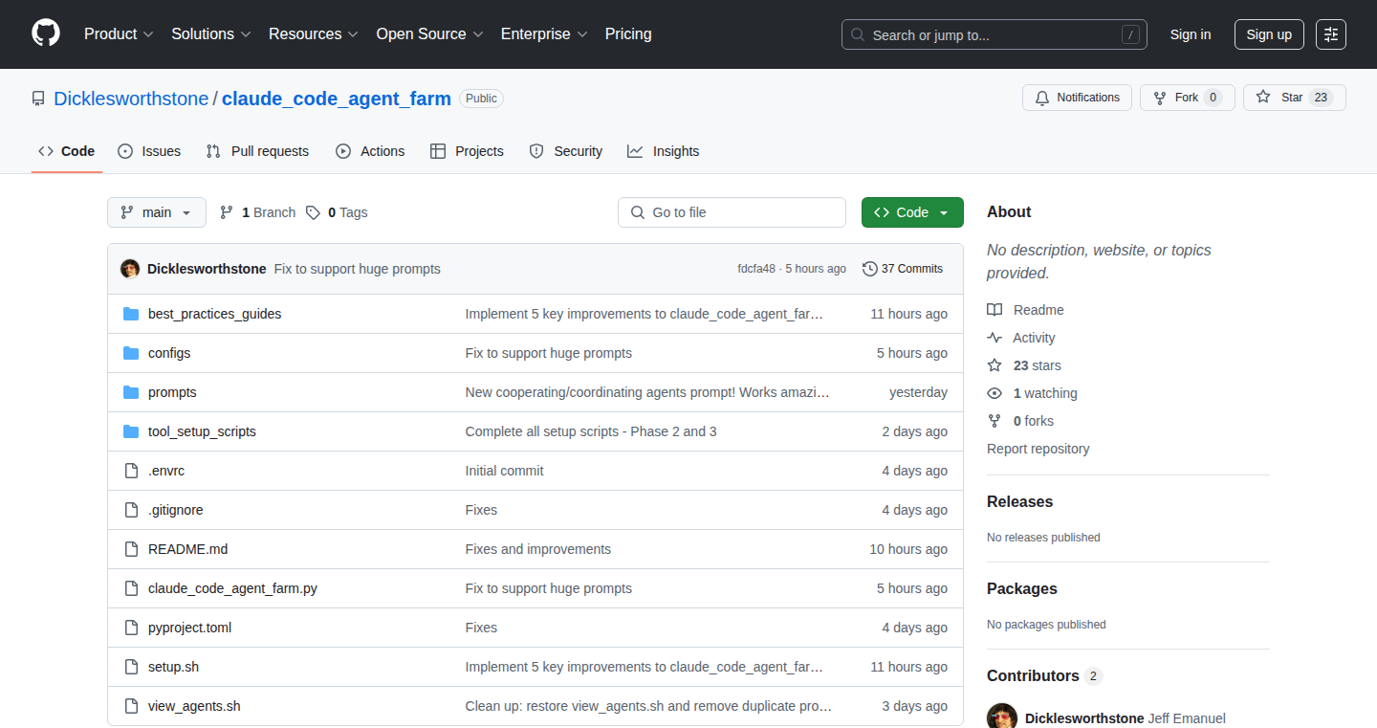The width and height of the screenshot is (1377, 728).
Task: Click folder icon beside tool_setup_scripts
Action: pyautogui.click(x=131, y=431)
